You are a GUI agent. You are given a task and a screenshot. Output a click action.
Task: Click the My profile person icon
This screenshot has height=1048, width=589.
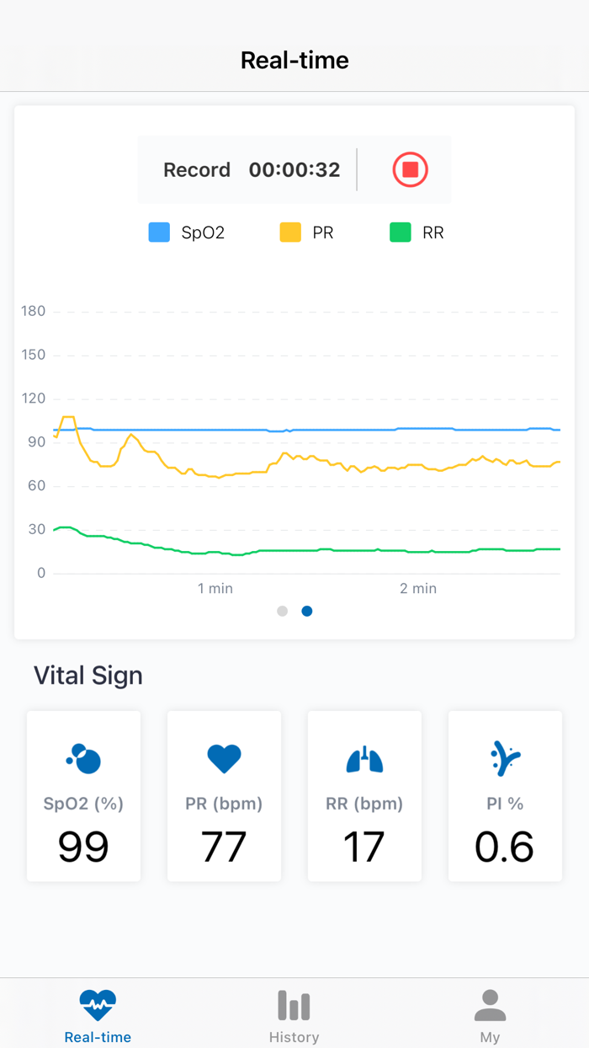click(491, 1004)
